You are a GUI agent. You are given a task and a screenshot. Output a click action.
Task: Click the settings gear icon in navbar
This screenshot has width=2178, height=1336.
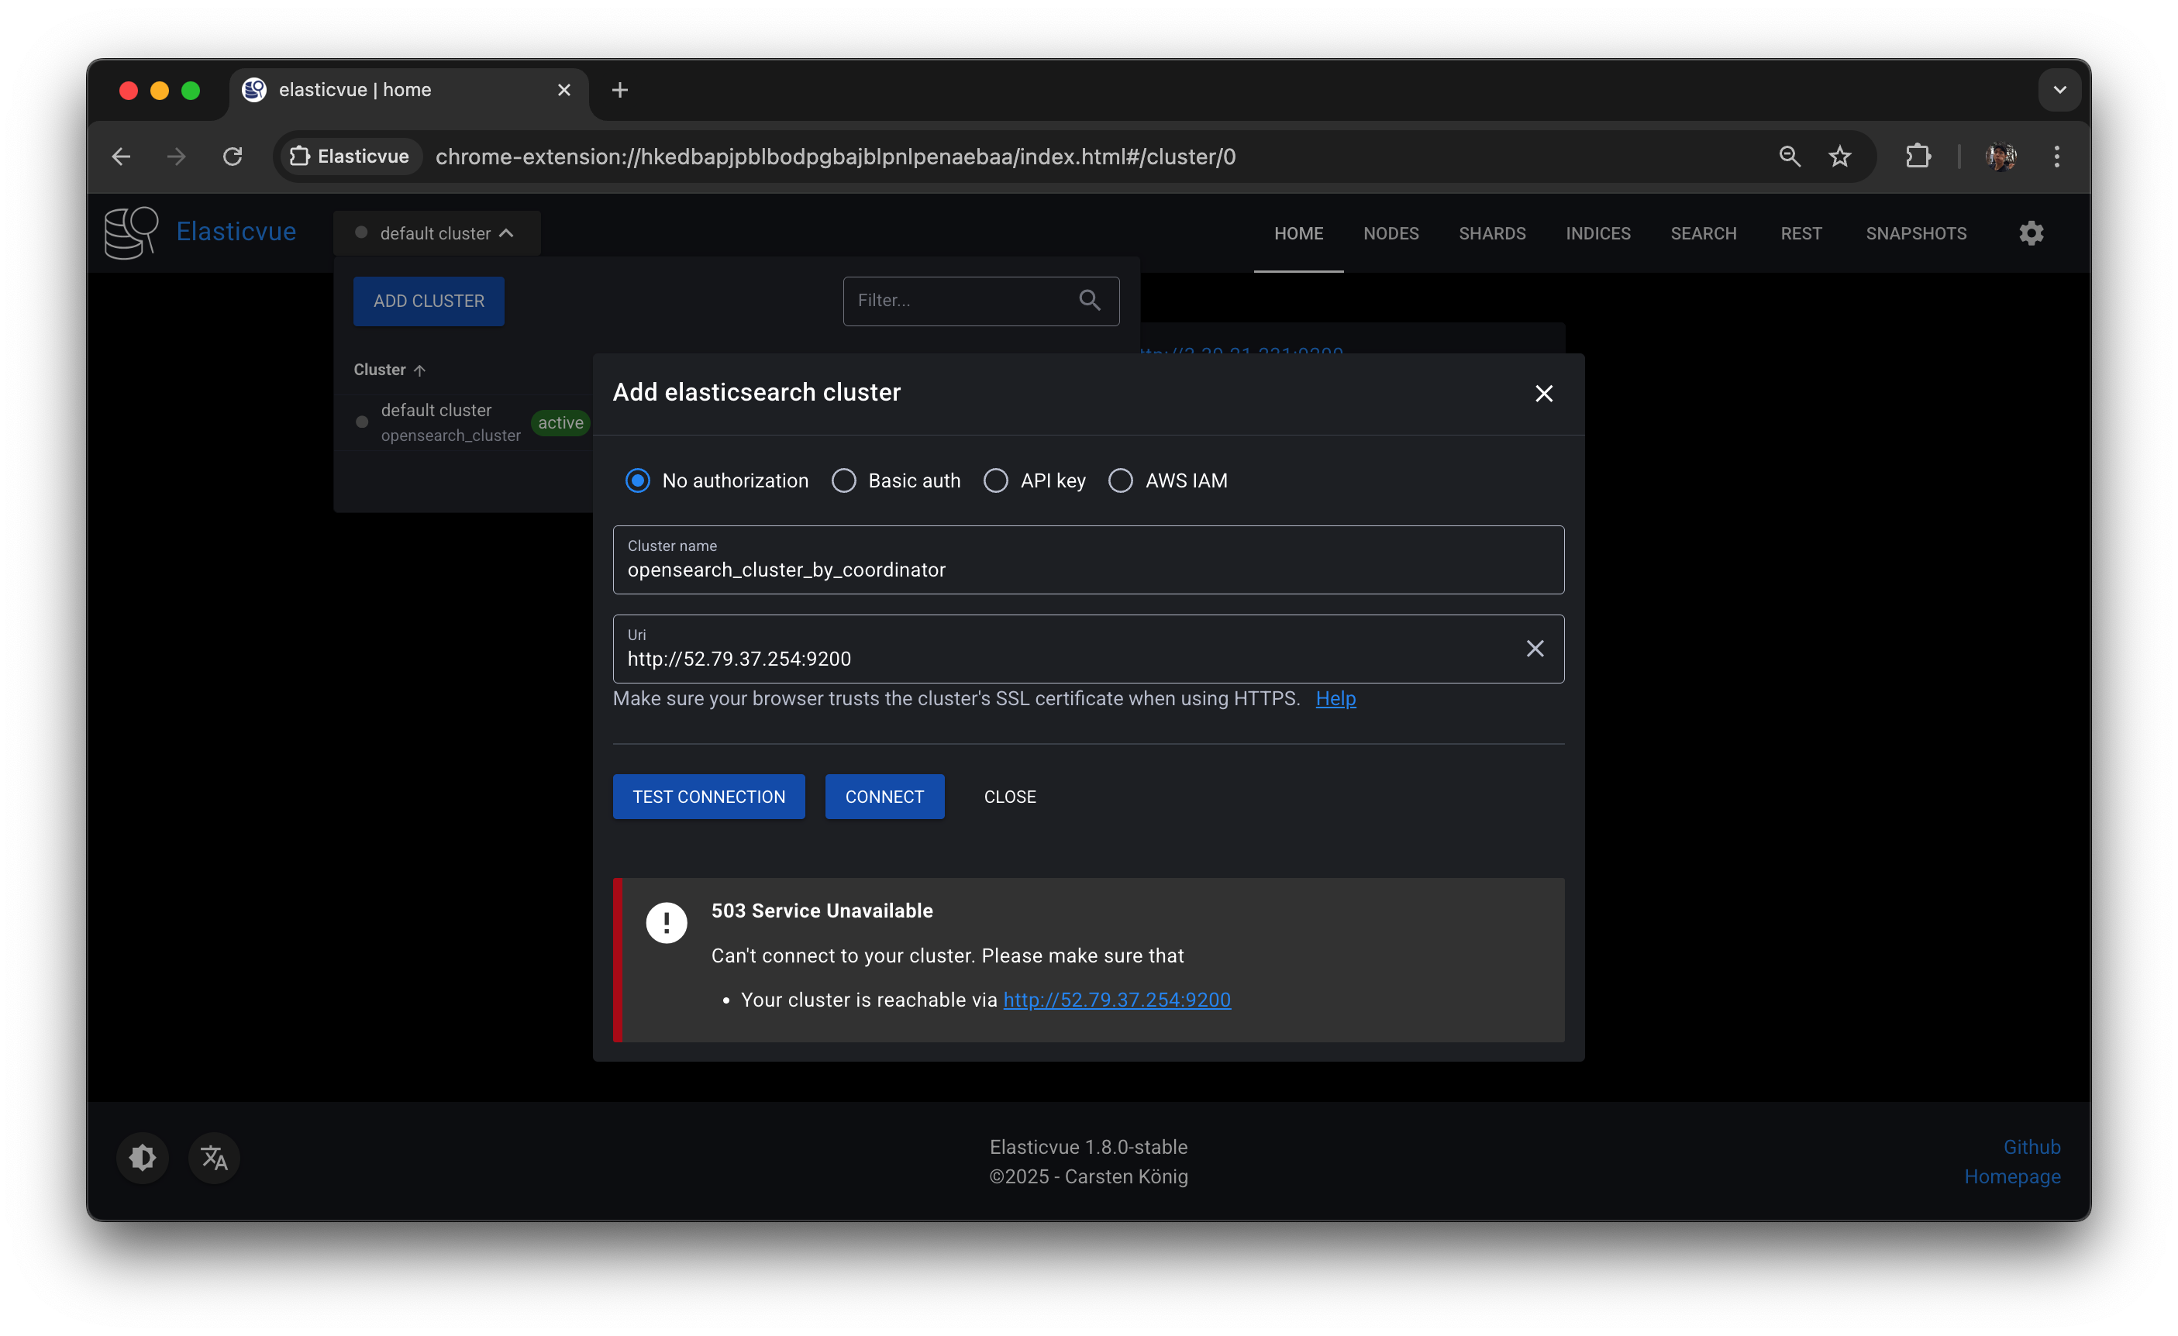(2031, 233)
